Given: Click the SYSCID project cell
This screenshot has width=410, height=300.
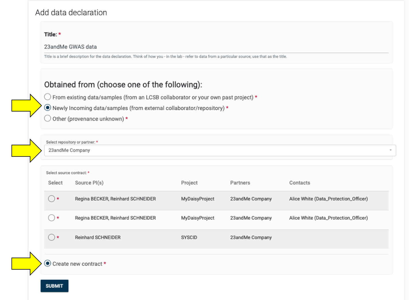Looking at the screenshot, I should [x=189, y=238].
